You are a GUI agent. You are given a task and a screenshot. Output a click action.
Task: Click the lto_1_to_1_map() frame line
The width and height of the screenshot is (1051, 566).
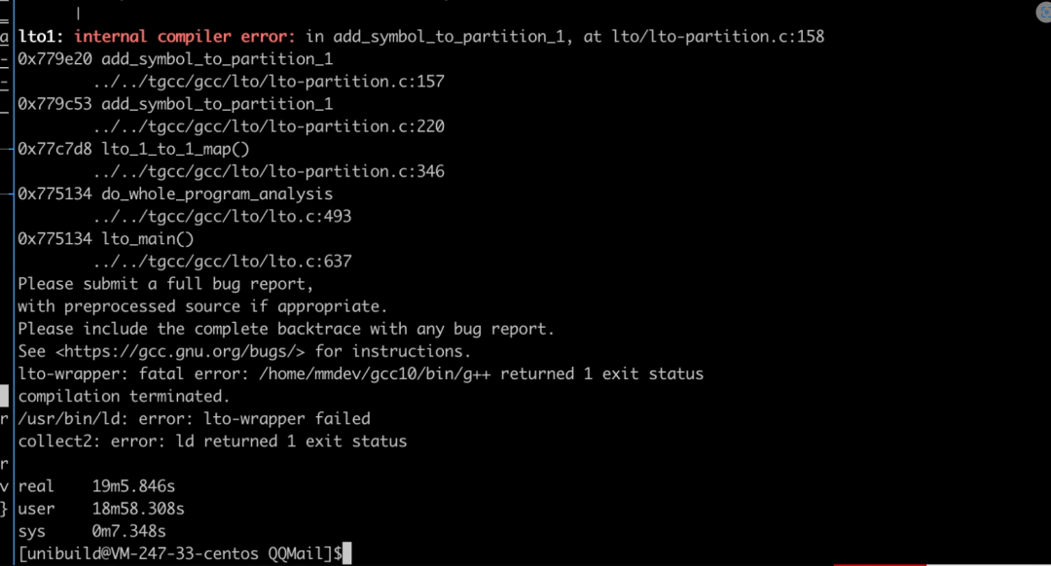point(134,149)
